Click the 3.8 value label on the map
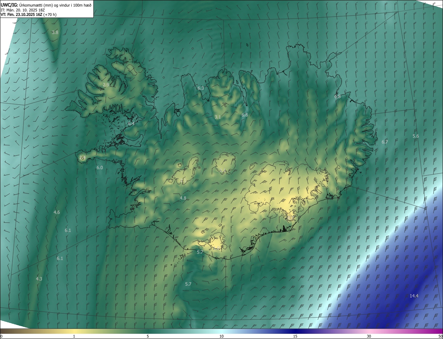Viewport: 443px width, 339px height. point(55,33)
